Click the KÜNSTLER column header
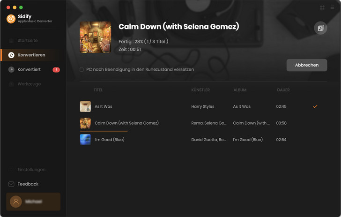Image resolution: width=341 pixels, height=217 pixels. [200, 90]
